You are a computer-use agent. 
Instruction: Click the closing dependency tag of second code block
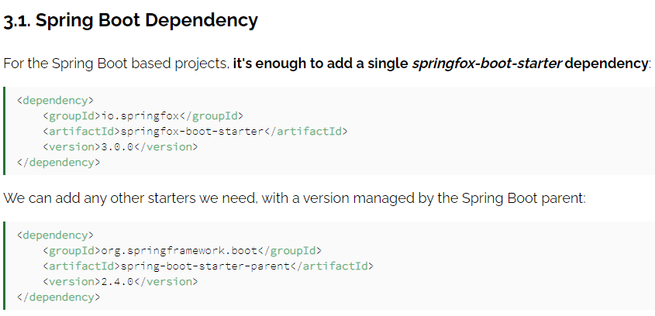58,297
